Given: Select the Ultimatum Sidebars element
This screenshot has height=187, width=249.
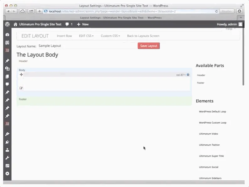Looking at the screenshot, I should point(210,178).
